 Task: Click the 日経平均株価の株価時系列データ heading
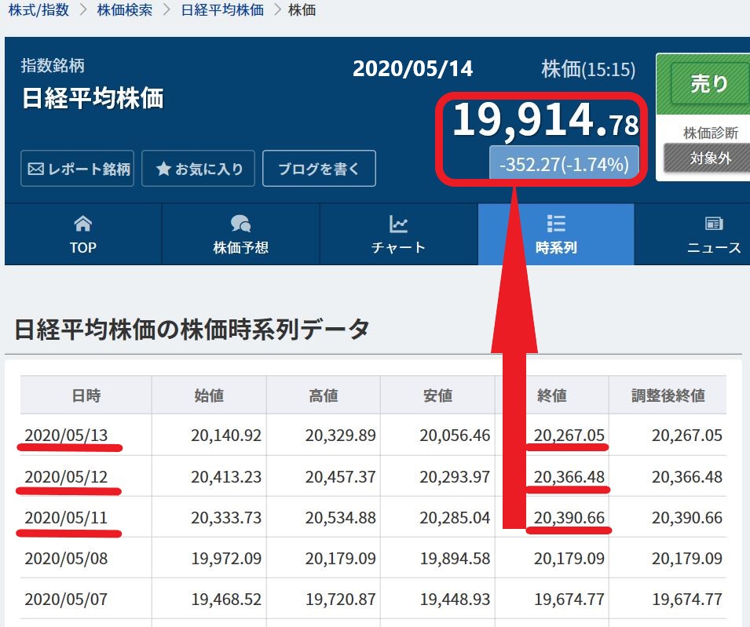[192, 329]
